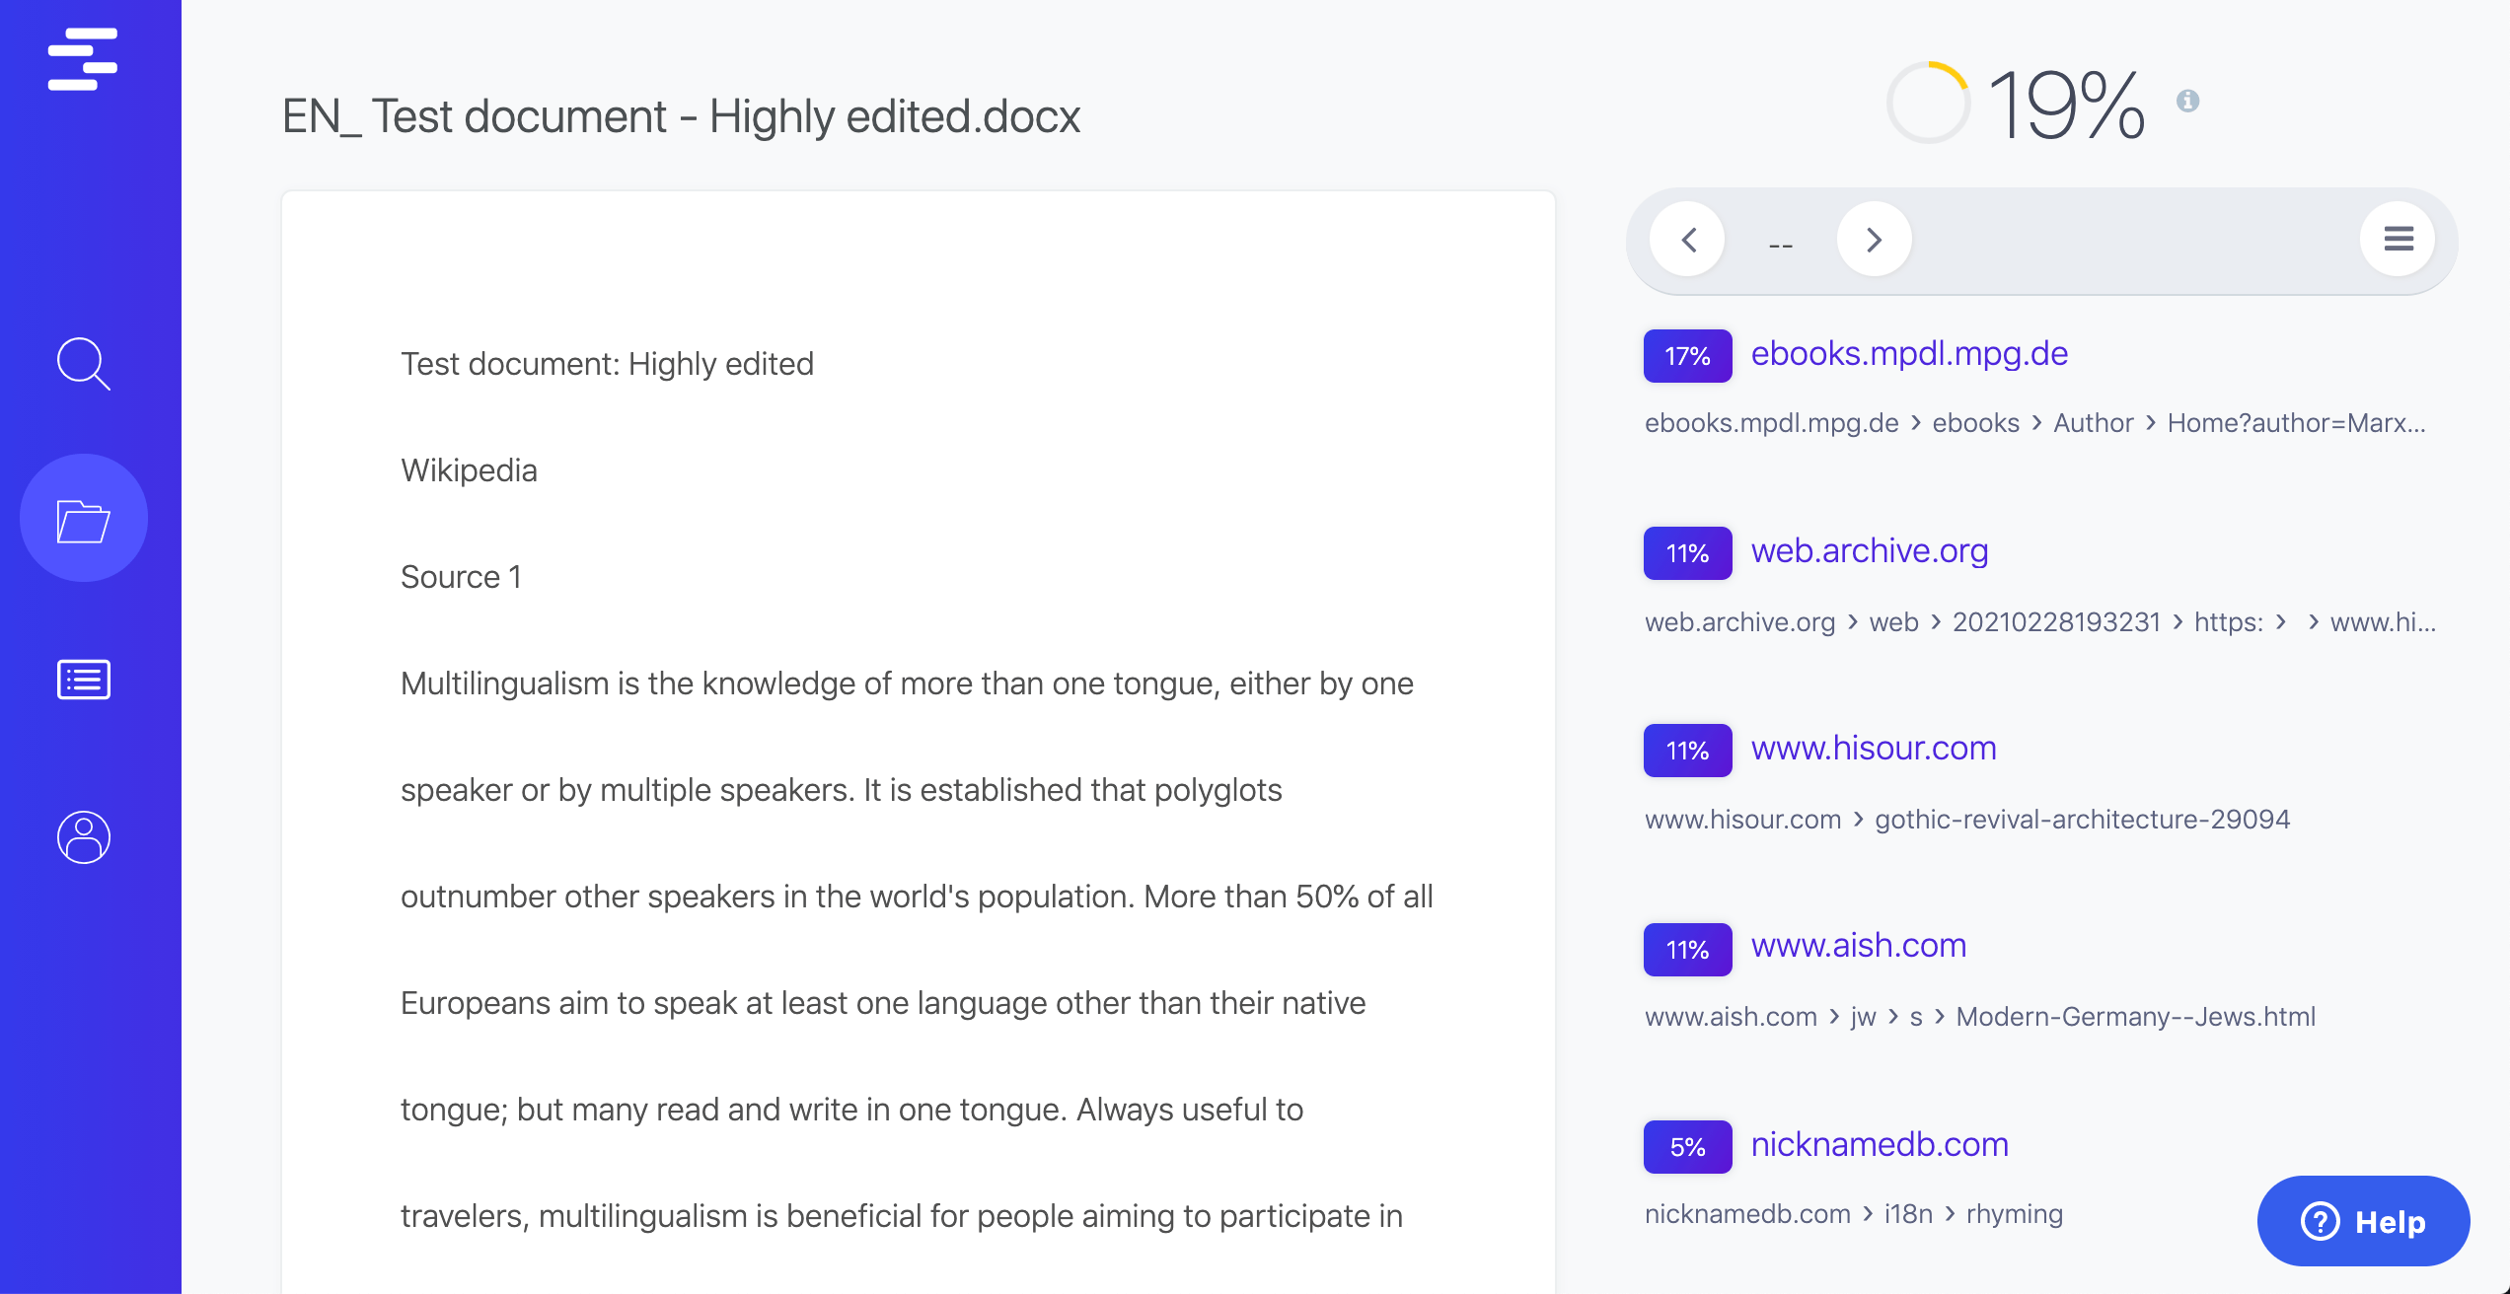This screenshot has height=1294, width=2510.
Task: Click the info icon beside 19%
Action: [x=2187, y=101]
